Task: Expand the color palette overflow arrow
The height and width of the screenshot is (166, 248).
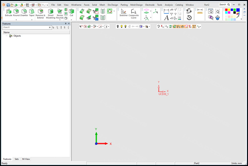Action: click(x=241, y=19)
